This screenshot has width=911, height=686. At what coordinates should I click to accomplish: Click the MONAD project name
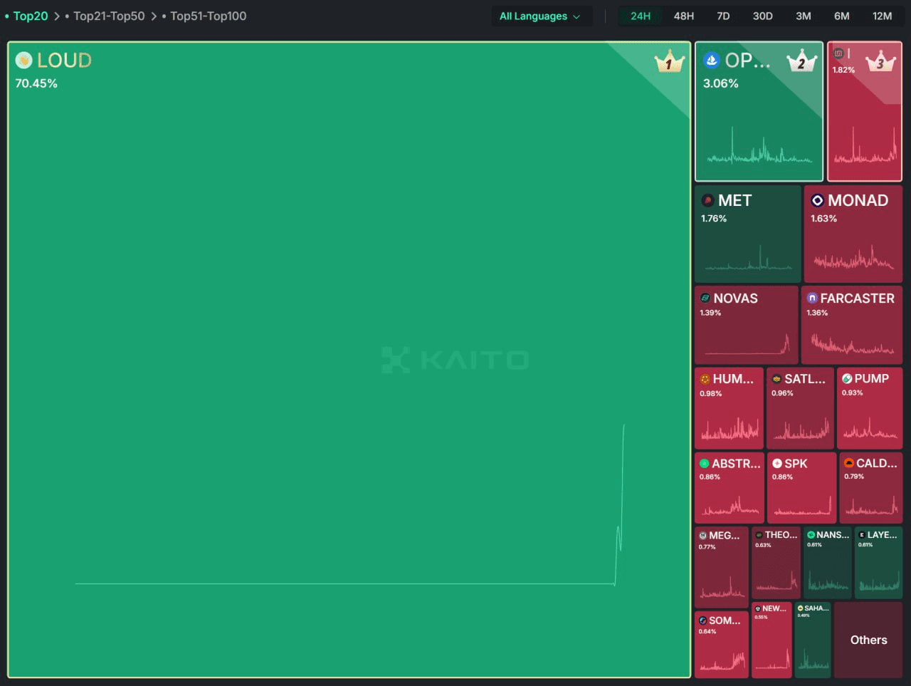[x=858, y=200]
